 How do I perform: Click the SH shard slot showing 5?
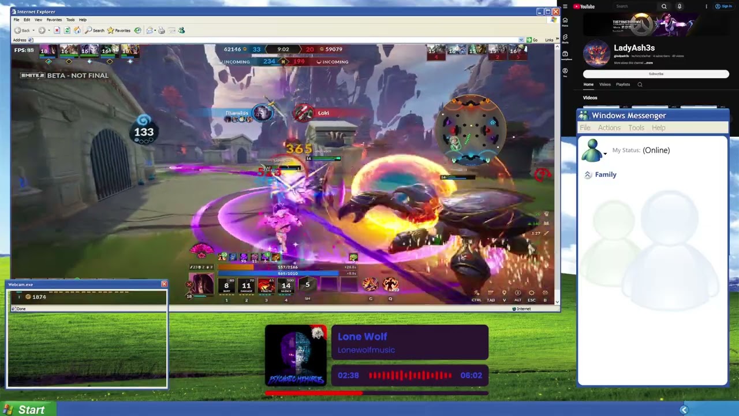pos(307,285)
